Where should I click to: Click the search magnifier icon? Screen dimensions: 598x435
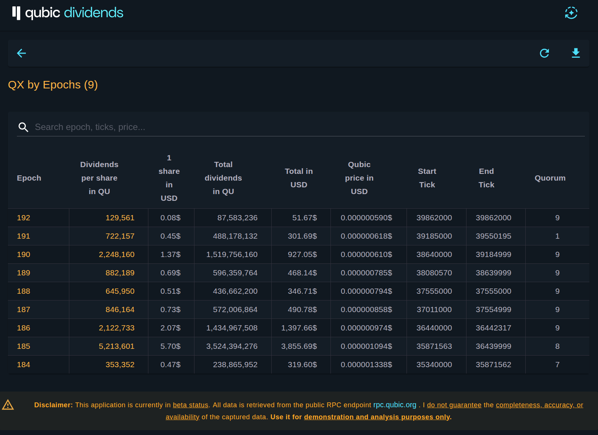coord(23,127)
